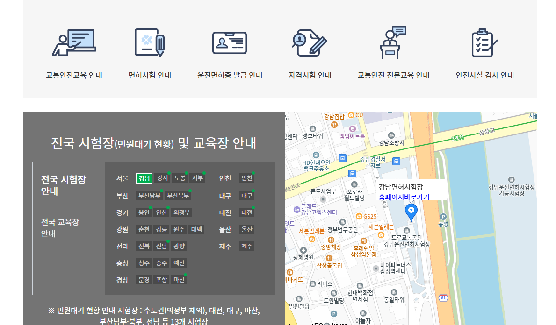Image resolution: width=556 pixels, height=325 pixels.
Task: Select the 대전 test center button
Action: pyautogui.click(x=247, y=212)
